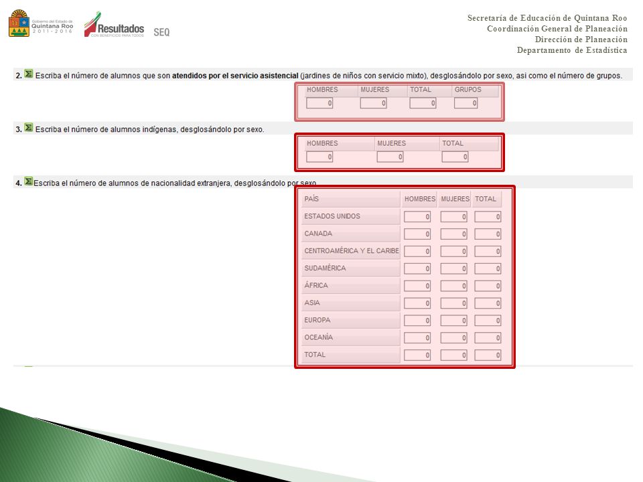Click MUJERES field in ASIA row
Screen dimensions: 643x482
[x=453, y=303]
